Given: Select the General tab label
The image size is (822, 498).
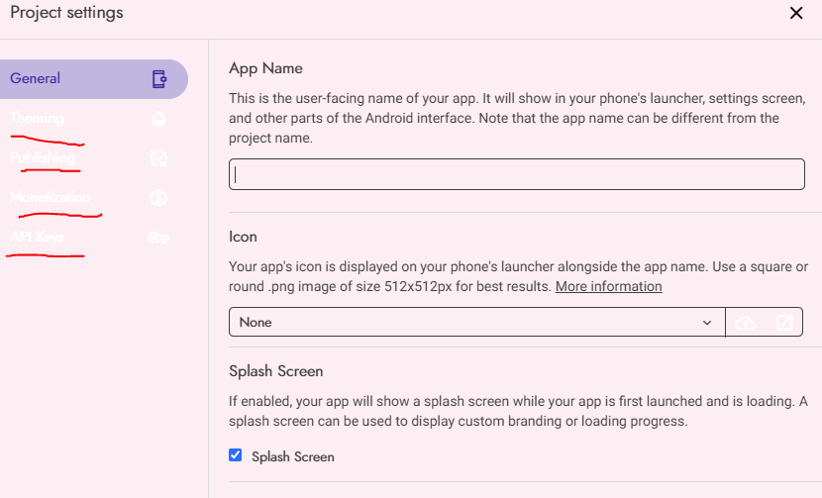Looking at the screenshot, I should click(36, 78).
